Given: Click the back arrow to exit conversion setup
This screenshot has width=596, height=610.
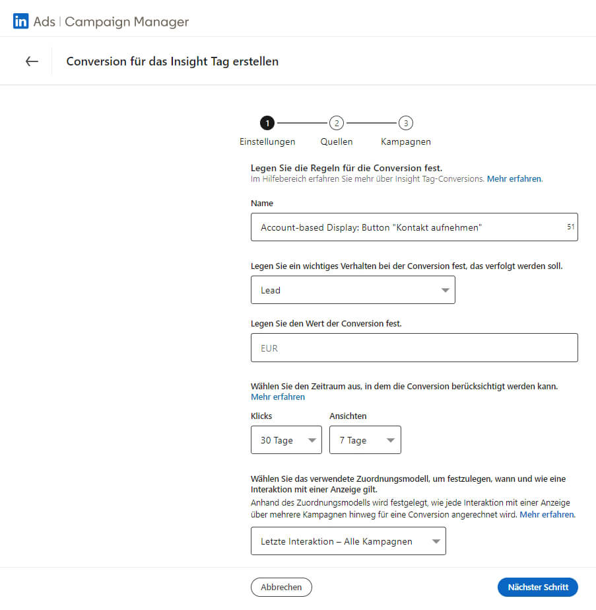Looking at the screenshot, I should point(31,61).
